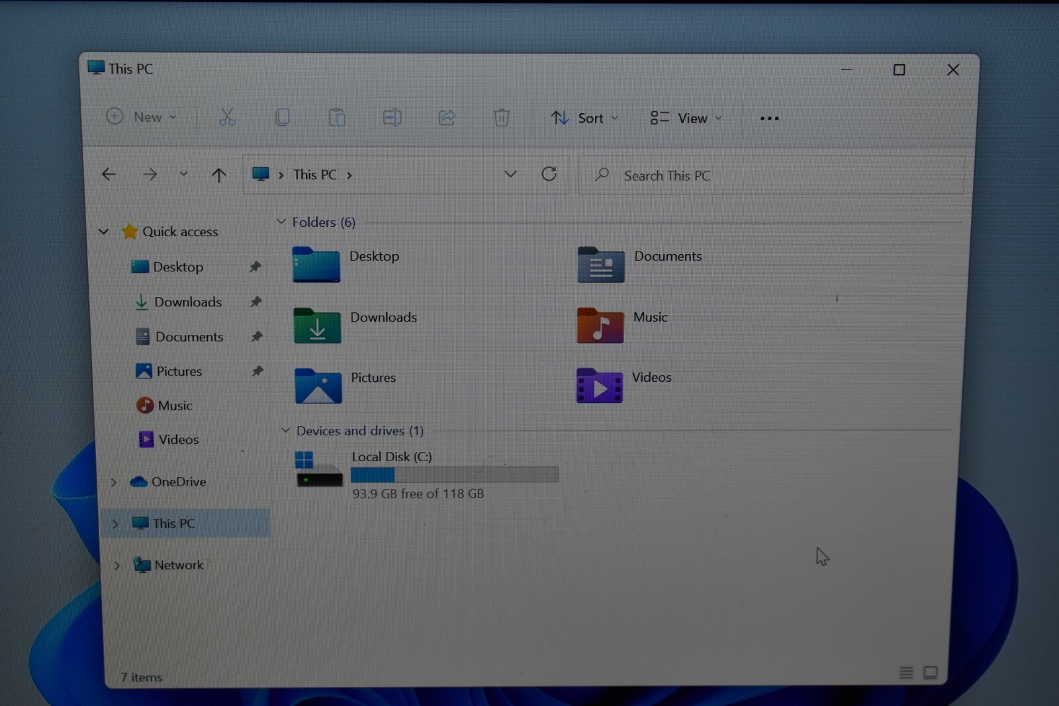The image size is (1059, 706).
Task: Click the computer icon in address bar
Action: pos(261,174)
